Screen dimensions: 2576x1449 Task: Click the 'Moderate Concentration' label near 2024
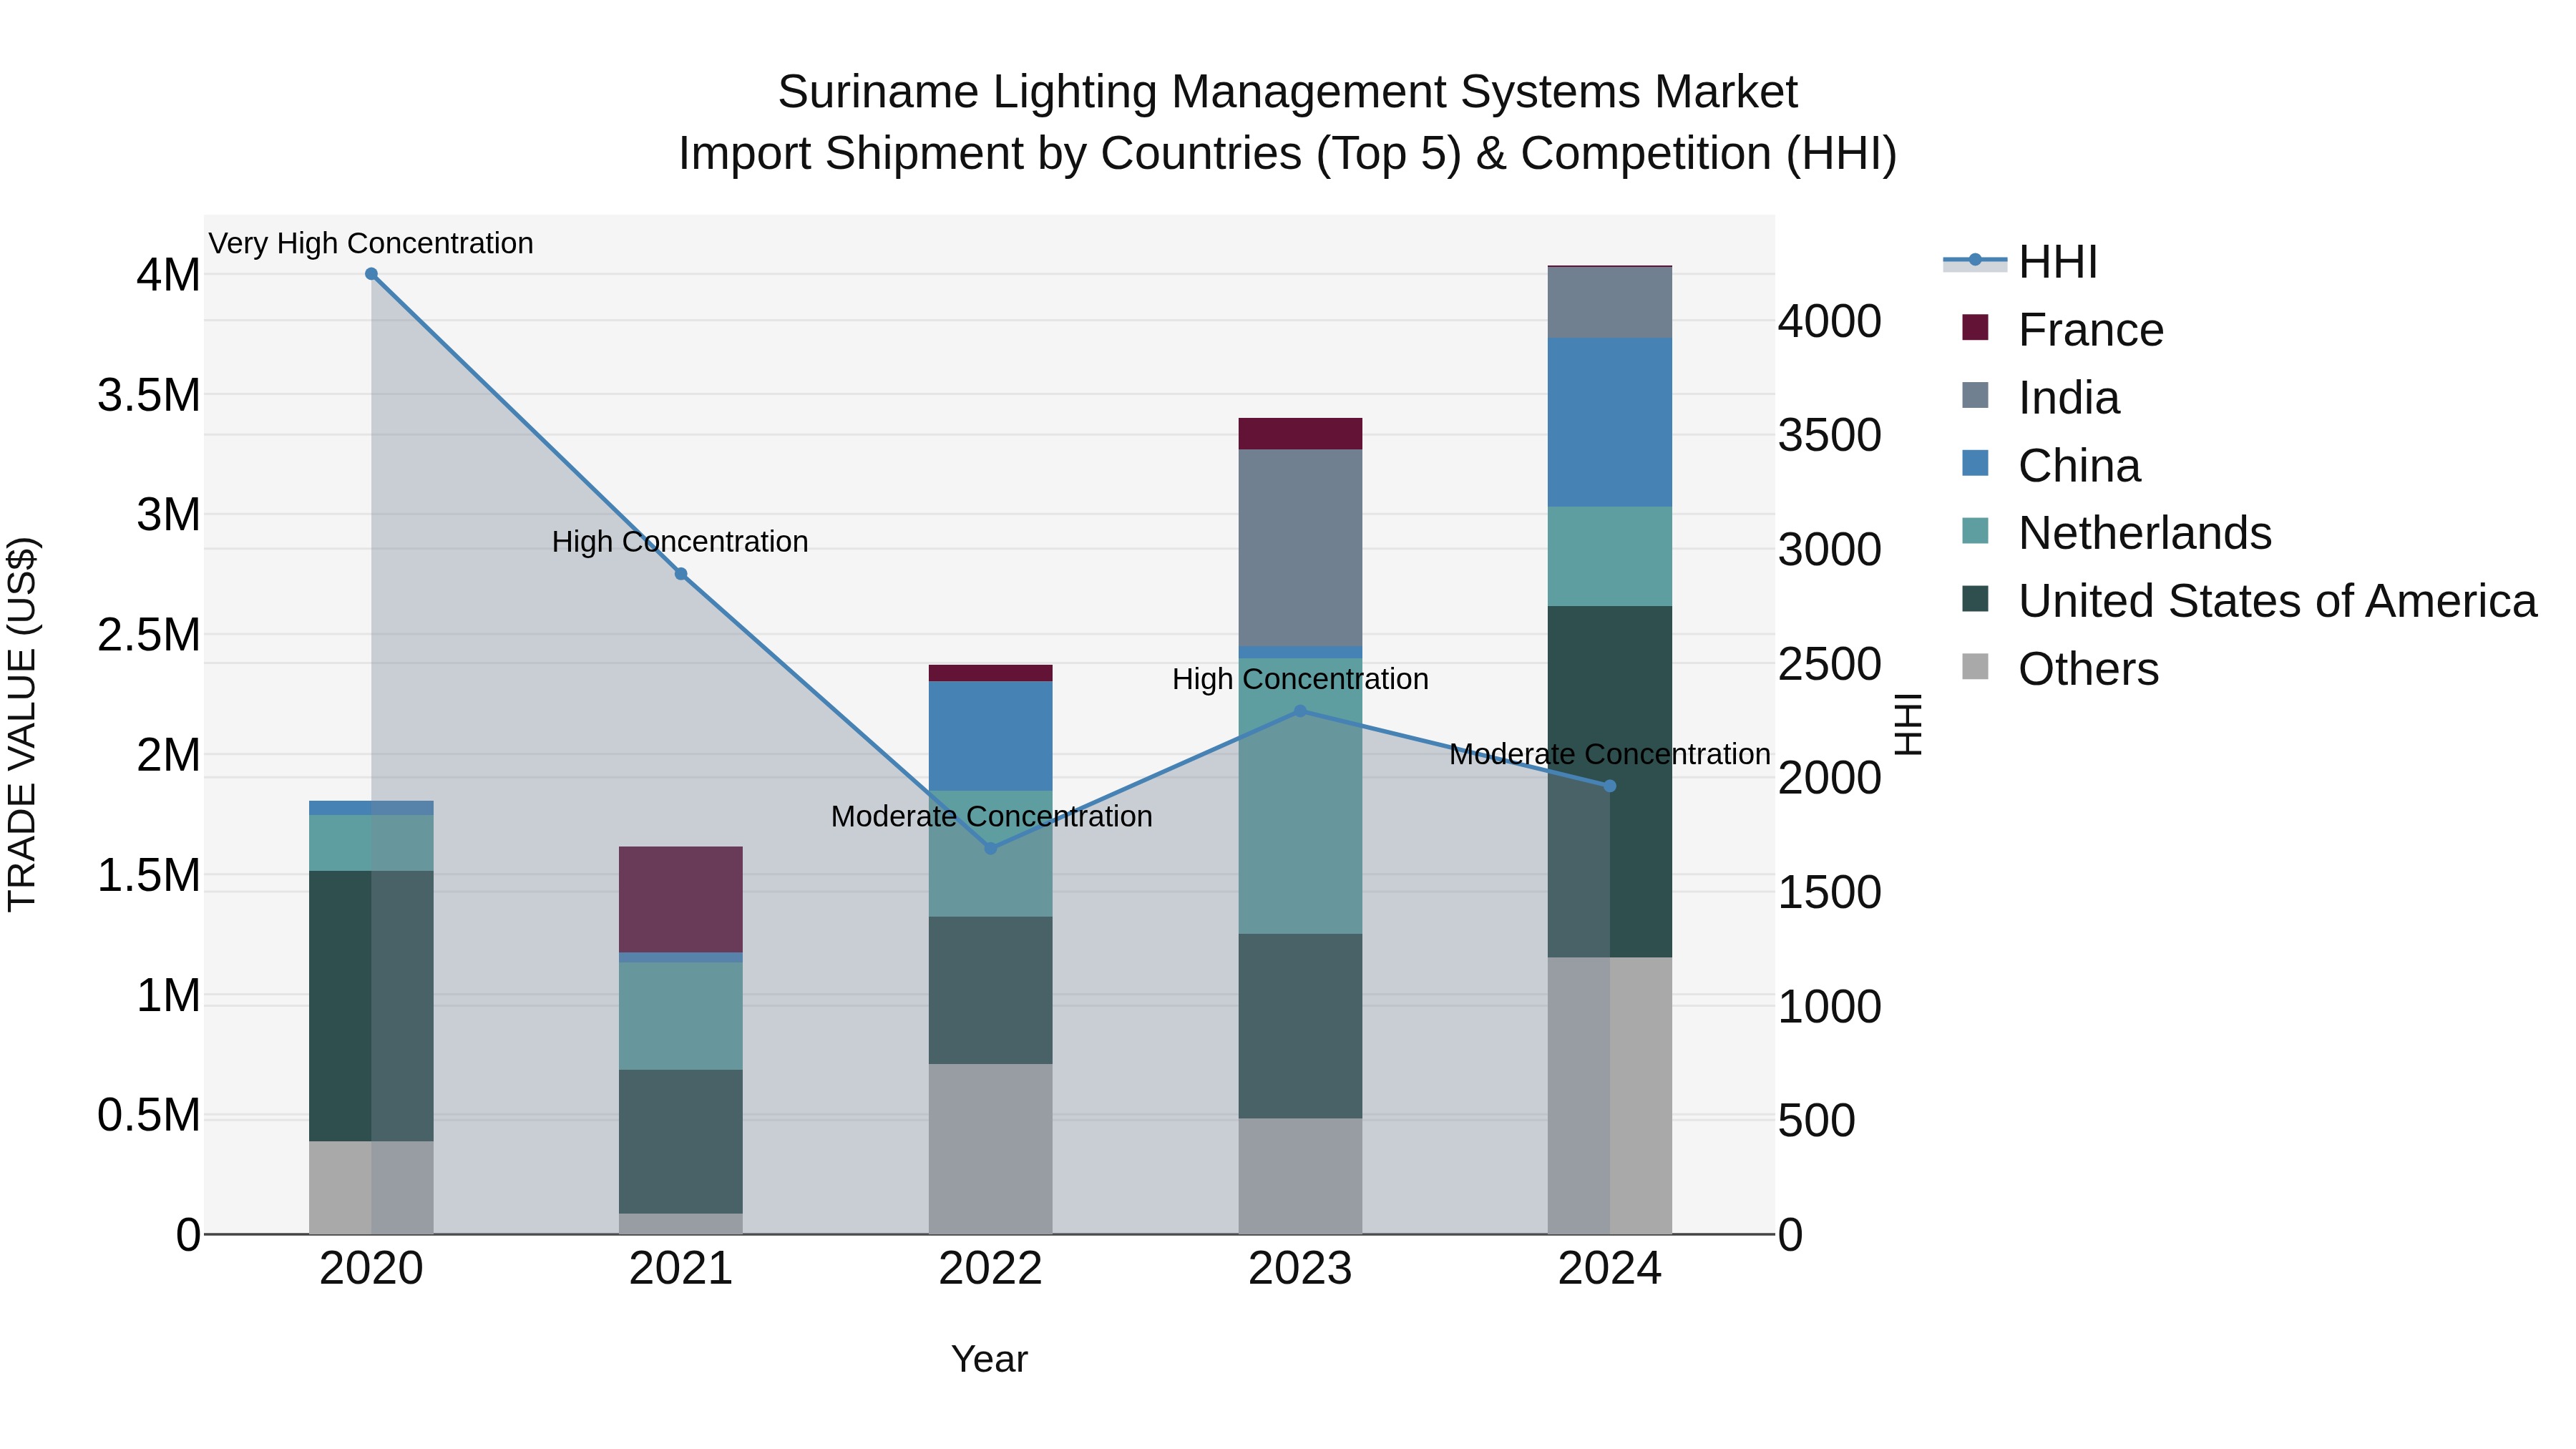[1610, 754]
